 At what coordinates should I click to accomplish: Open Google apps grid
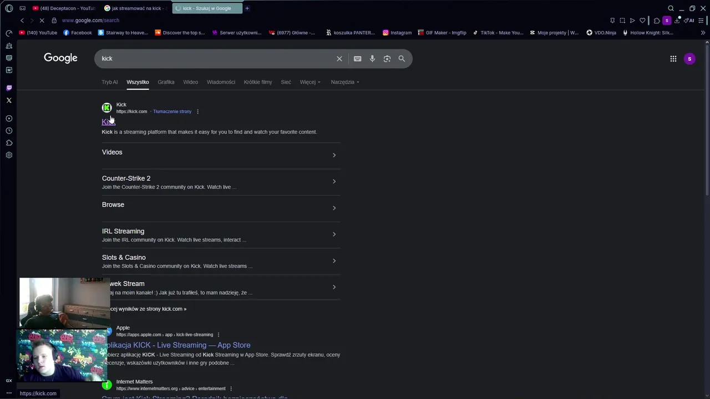(x=673, y=59)
